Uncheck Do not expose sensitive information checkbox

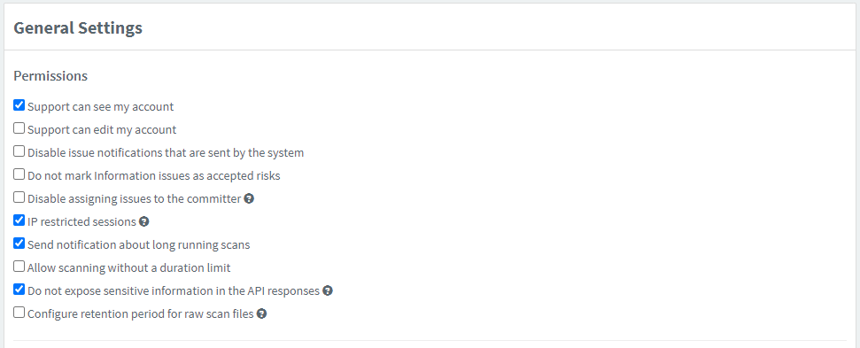point(19,290)
